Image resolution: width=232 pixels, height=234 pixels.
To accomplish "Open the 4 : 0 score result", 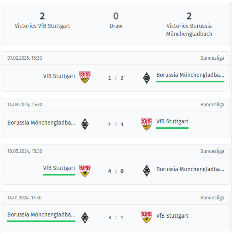I will click(116, 171).
